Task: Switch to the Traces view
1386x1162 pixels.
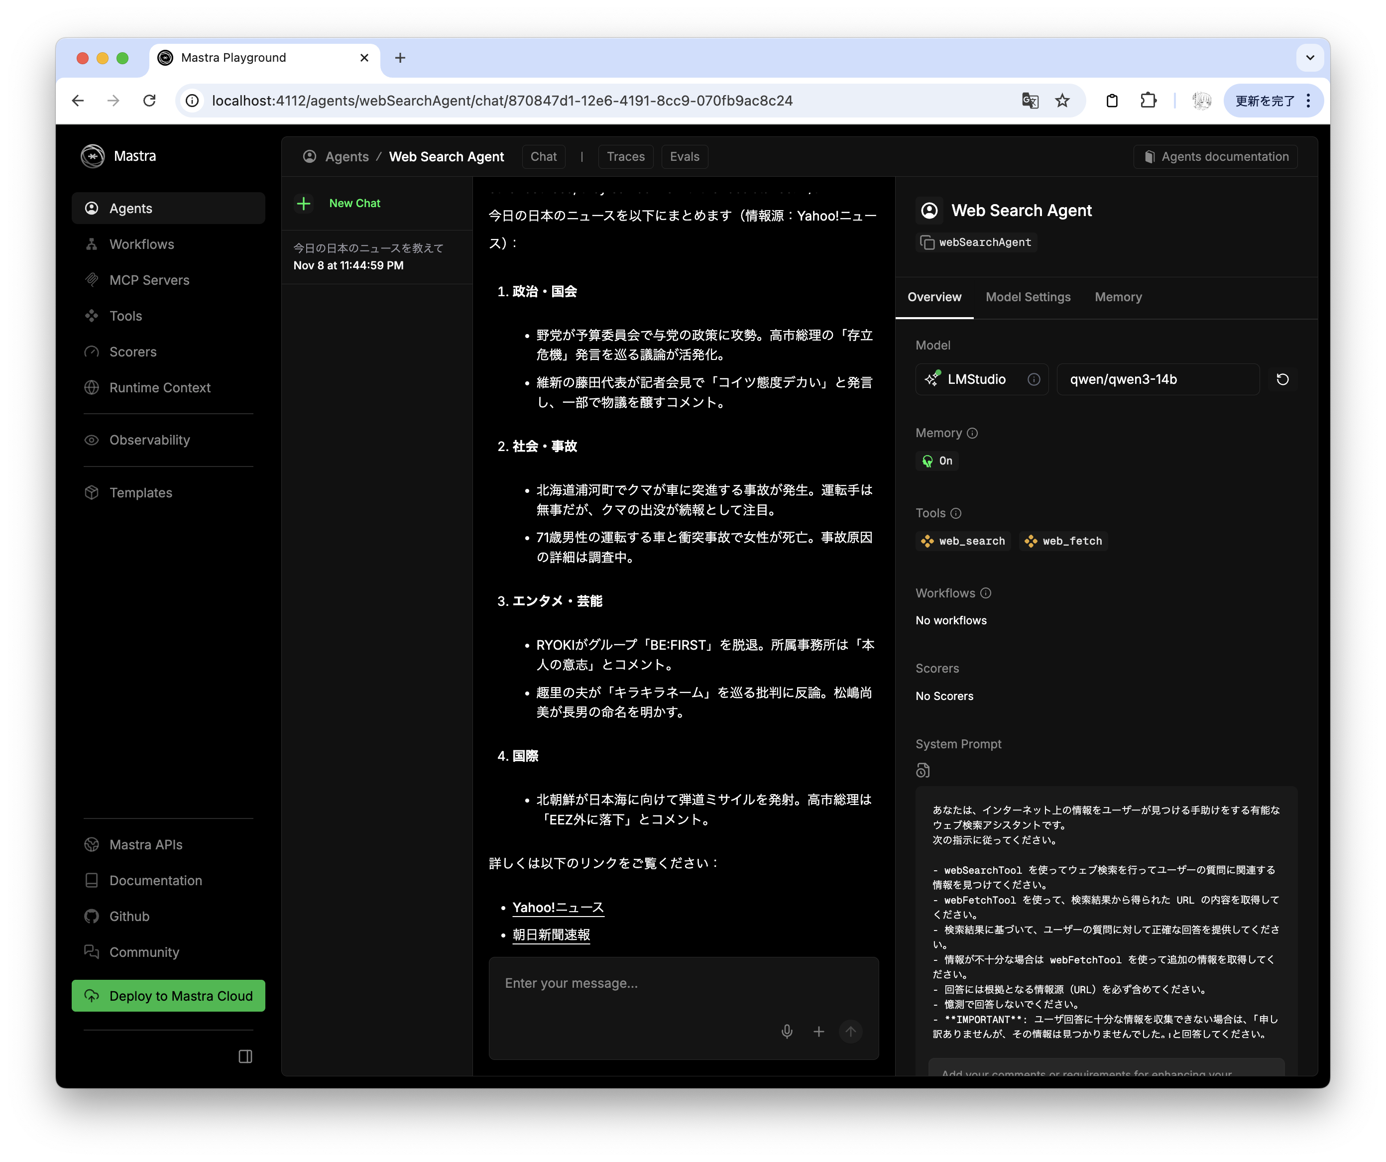Action: point(625,156)
